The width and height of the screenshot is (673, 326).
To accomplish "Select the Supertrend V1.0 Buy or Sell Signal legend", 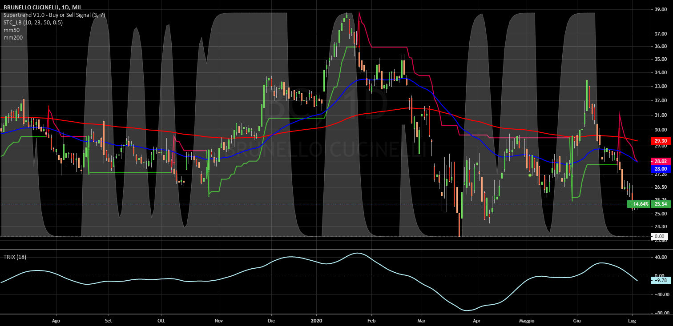I will pyautogui.click(x=54, y=15).
